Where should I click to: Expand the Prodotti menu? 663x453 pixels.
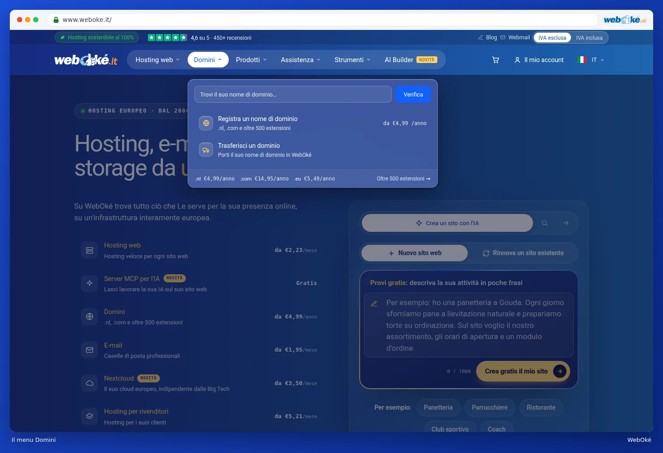251,60
